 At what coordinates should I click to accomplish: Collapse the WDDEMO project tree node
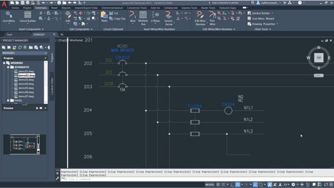[x=4, y=63]
